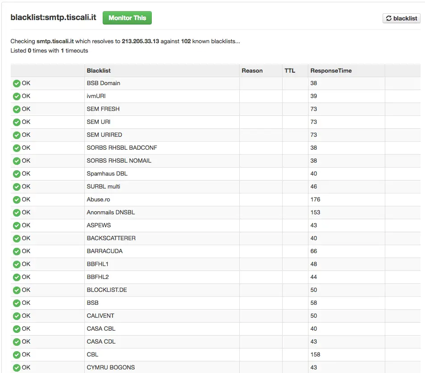Screen dimensions: 425x373
Task: Click green check icon for SEM URIRED
Action: (x=17, y=135)
